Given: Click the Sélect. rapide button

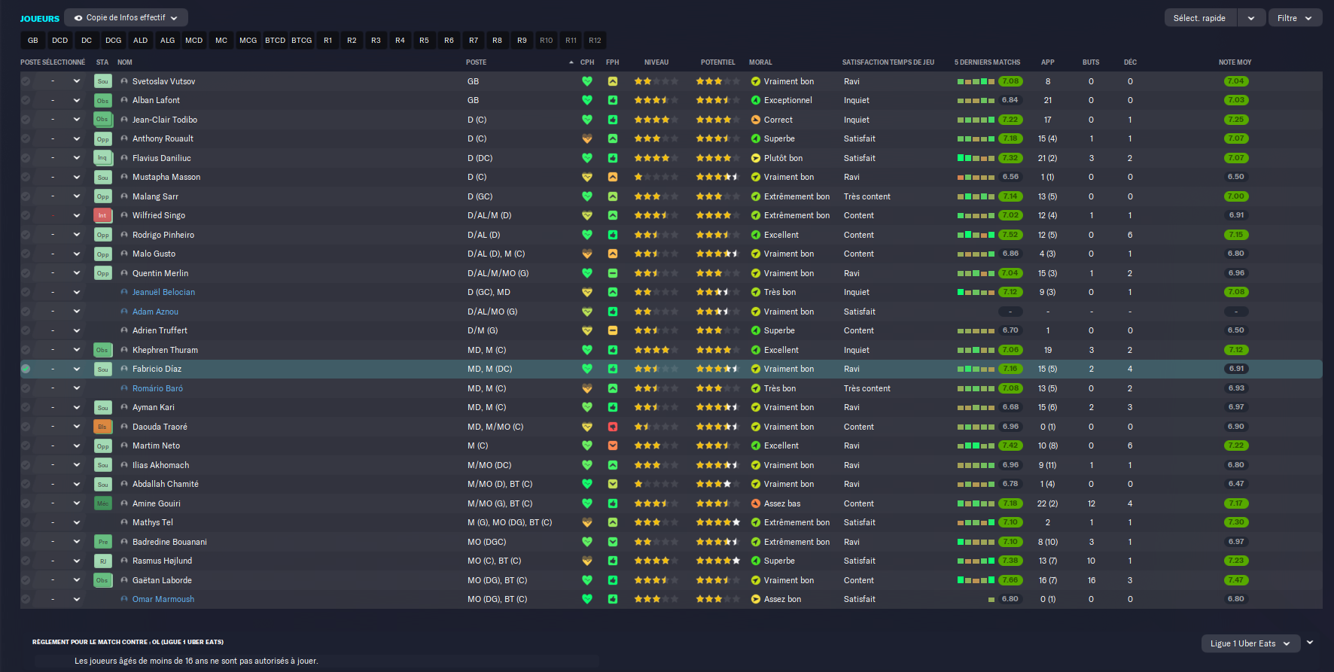Looking at the screenshot, I should click(x=1199, y=18).
